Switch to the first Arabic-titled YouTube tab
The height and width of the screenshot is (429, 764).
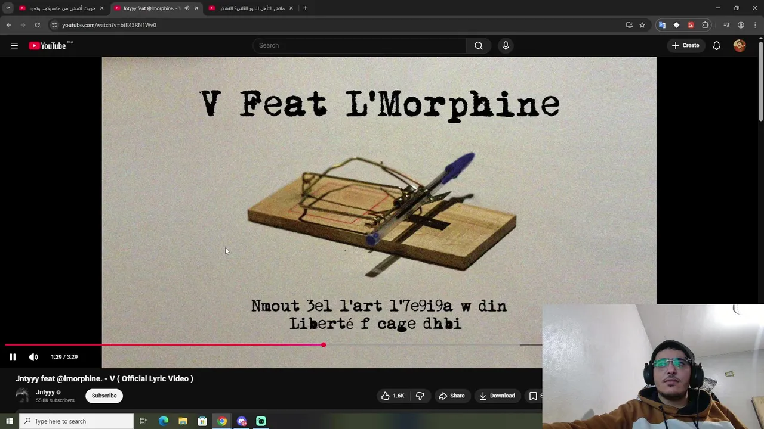61,8
